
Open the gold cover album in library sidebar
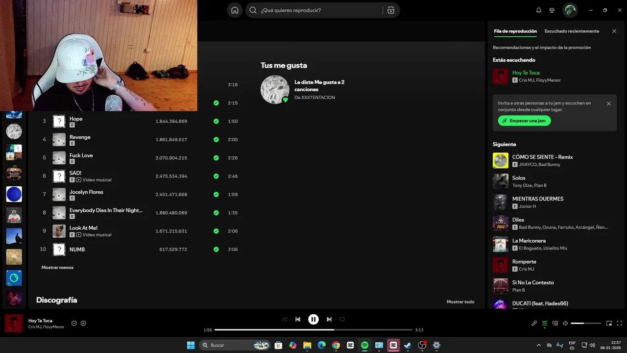(x=14, y=257)
